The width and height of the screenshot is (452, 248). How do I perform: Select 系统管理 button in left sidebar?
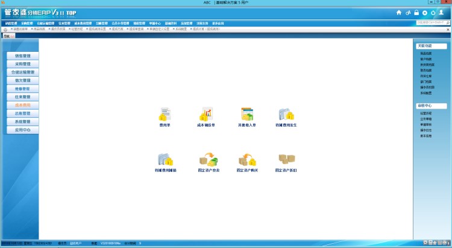(22, 121)
